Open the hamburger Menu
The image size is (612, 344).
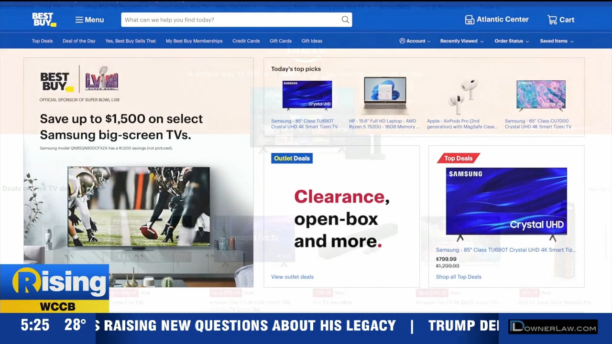pos(89,20)
